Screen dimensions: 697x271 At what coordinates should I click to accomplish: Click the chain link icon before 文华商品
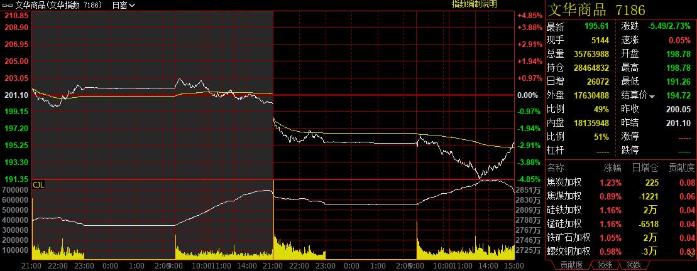pyautogui.click(x=8, y=5)
